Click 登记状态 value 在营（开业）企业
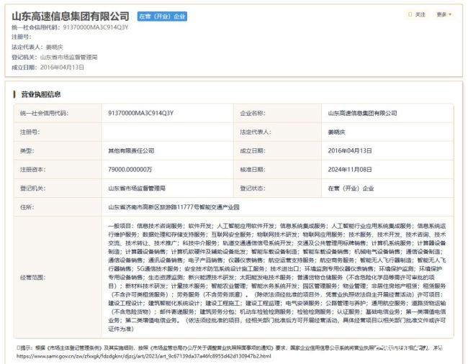This screenshot has height=364, width=468. pos(351,188)
